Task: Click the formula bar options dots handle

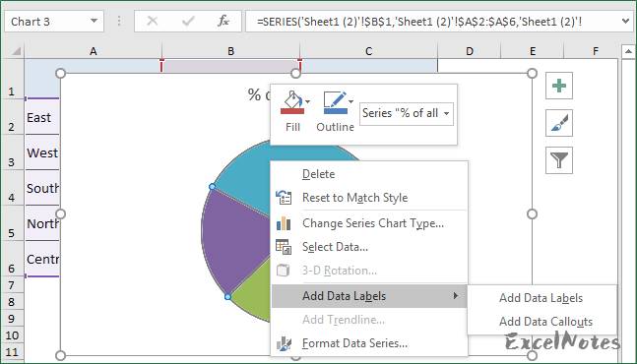Action: click(119, 21)
